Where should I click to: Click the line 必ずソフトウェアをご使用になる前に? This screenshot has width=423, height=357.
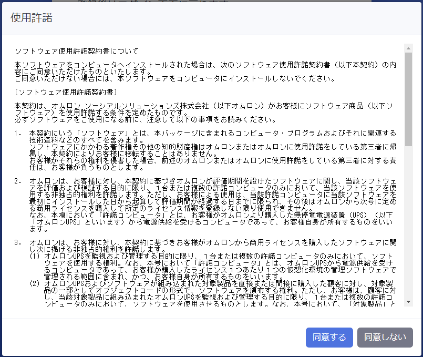145,119
